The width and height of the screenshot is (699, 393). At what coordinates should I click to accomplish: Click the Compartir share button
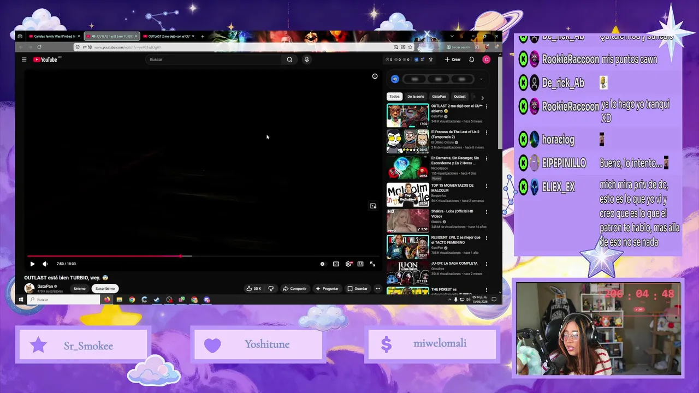(295, 288)
